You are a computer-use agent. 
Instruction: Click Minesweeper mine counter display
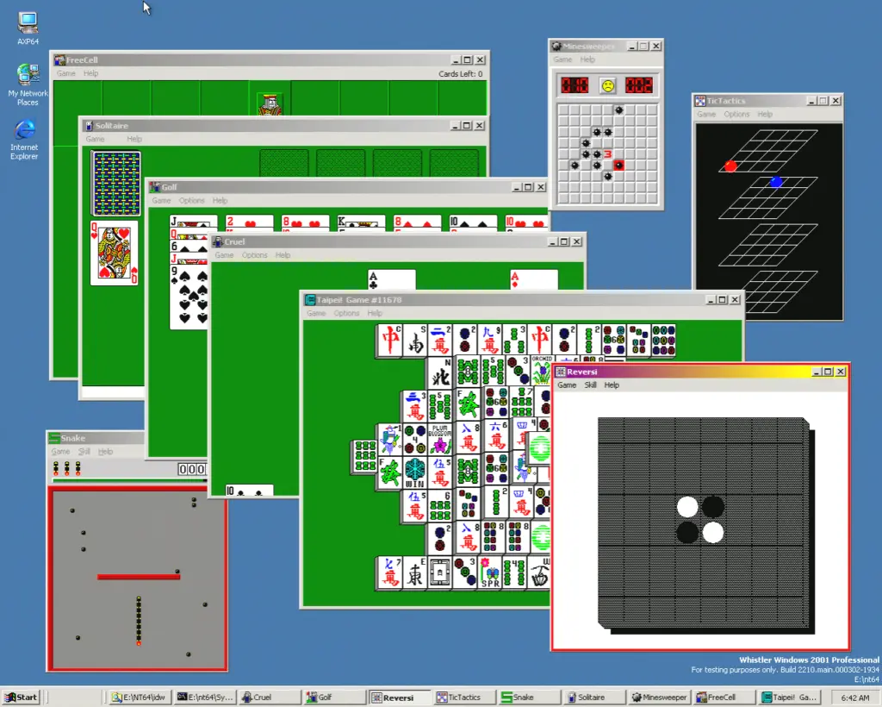point(575,85)
